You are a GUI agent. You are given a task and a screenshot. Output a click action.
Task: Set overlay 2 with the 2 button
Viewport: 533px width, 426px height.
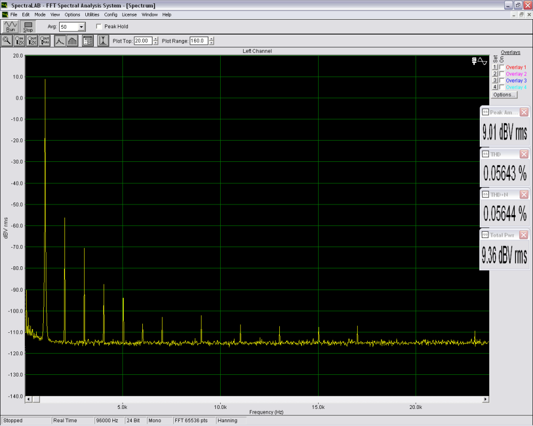pos(495,73)
